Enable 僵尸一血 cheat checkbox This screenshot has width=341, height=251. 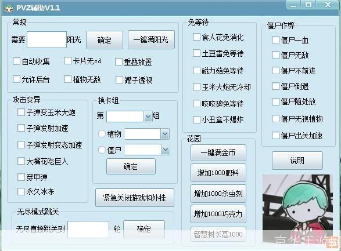[275, 39]
